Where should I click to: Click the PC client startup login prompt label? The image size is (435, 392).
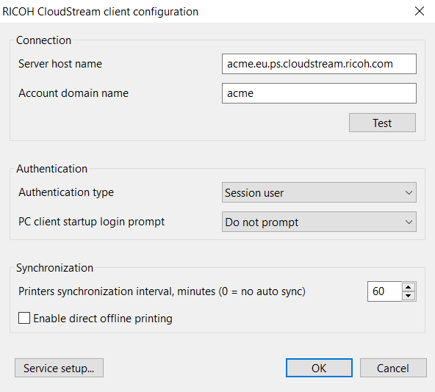click(x=92, y=222)
